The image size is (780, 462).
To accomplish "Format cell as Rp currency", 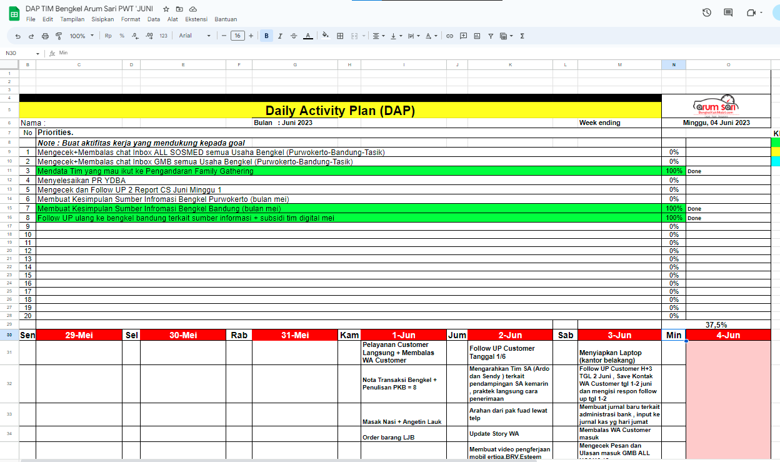I will [108, 36].
